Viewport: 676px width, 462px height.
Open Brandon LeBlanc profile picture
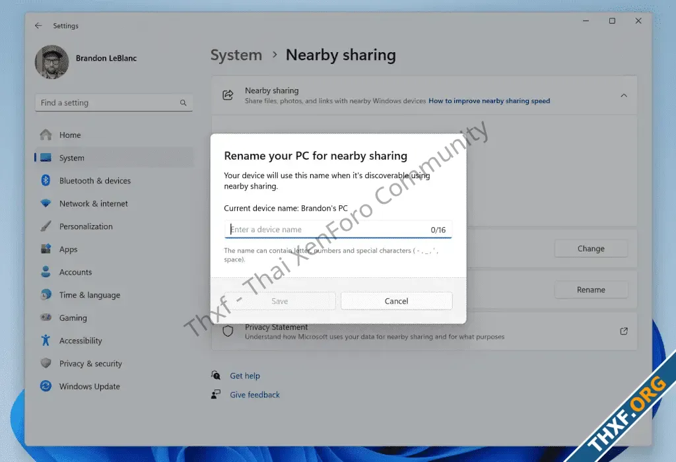tap(51, 62)
